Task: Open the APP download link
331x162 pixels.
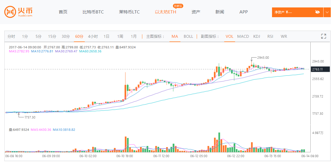Action: click(244, 12)
